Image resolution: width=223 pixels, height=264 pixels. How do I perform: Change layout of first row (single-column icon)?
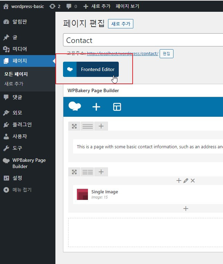pos(88,126)
